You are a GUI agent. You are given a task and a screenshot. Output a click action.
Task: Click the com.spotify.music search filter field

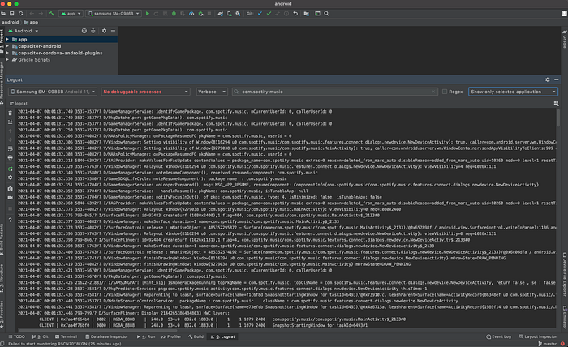coord(334,92)
